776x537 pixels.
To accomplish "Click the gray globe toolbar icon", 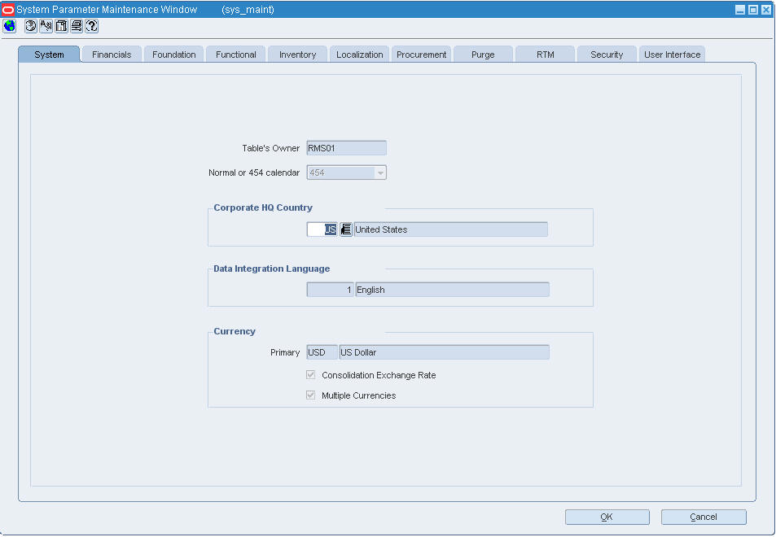I will (x=31, y=26).
